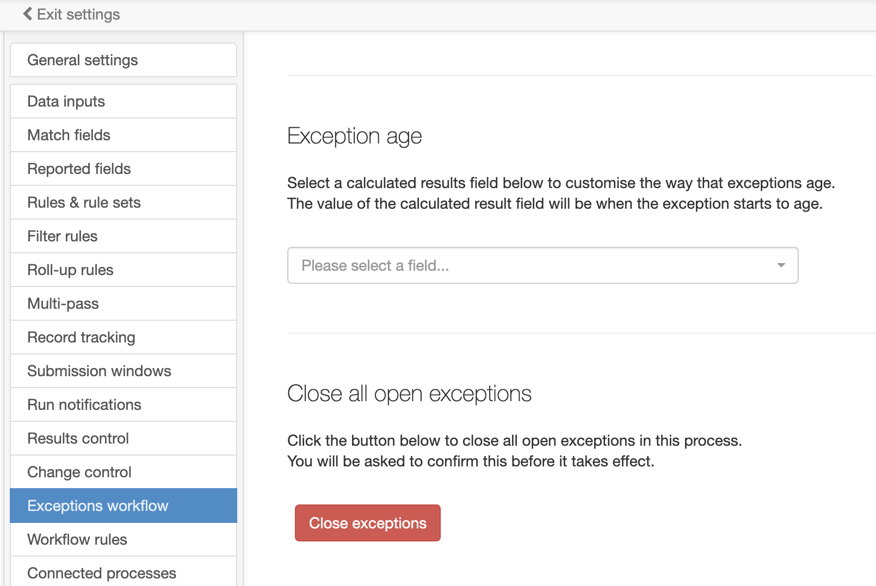
Task: Go to Data inputs settings
Action: (x=124, y=101)
